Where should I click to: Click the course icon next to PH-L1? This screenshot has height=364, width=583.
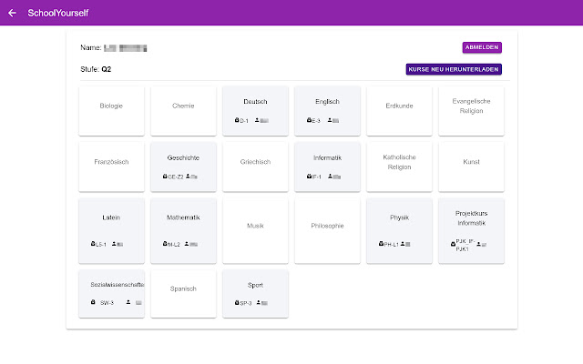(381, 244)
